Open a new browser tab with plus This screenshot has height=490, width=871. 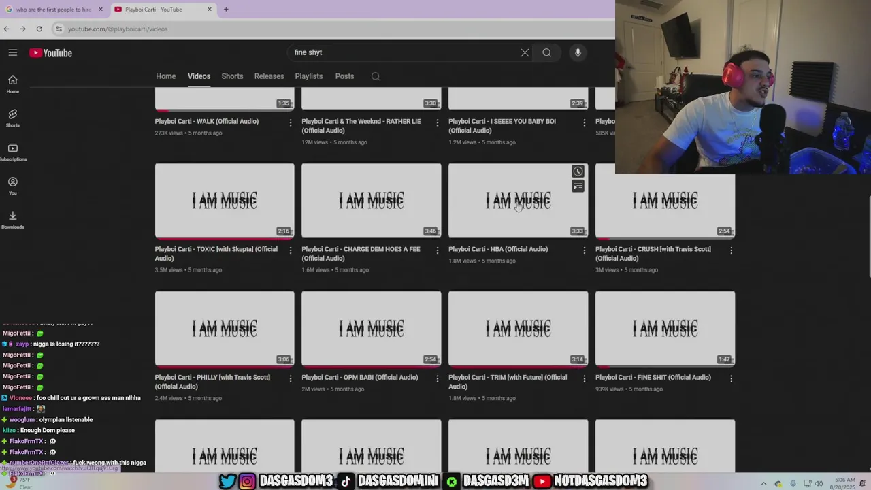(226, 10)
